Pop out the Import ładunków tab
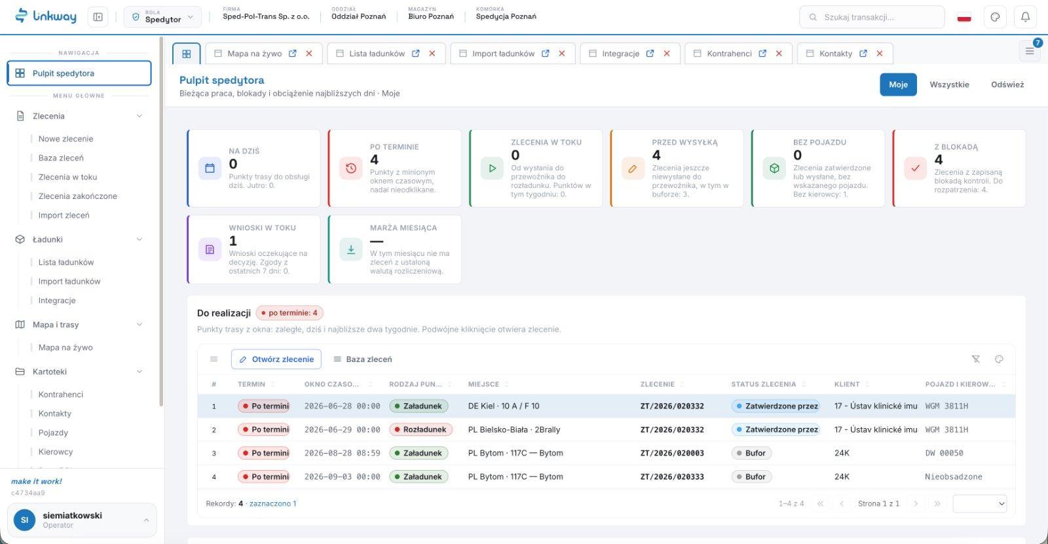 point(546,54)
